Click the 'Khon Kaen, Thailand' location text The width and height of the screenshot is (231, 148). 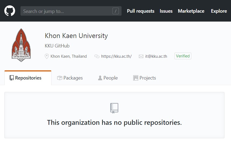pos(69,56)
